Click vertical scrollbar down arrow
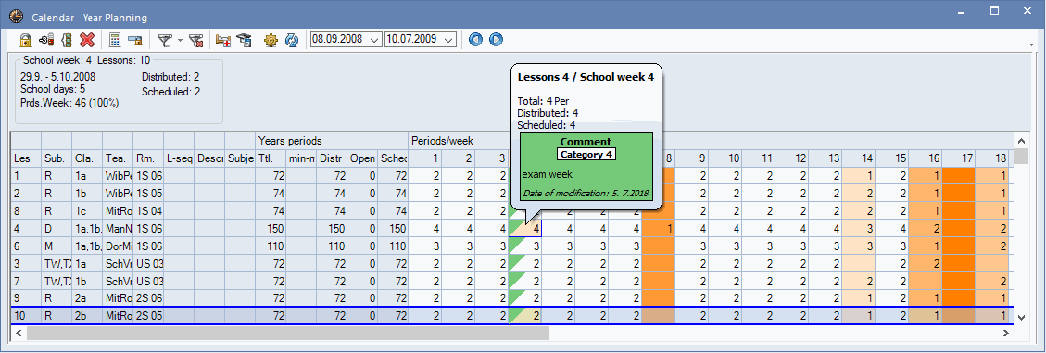This screenshot has height=353, width=1046. click(x=1021, y=318)
